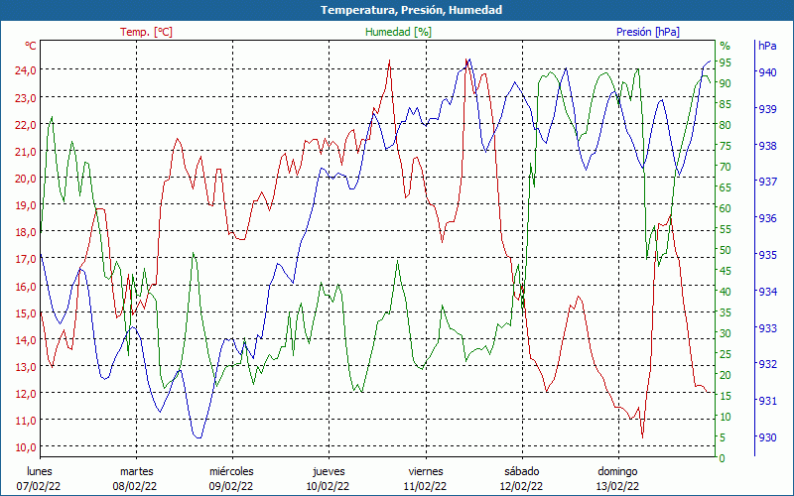794x496 pixels.
Task: Select the green Humedad [%] legend label
Action: 399,32
